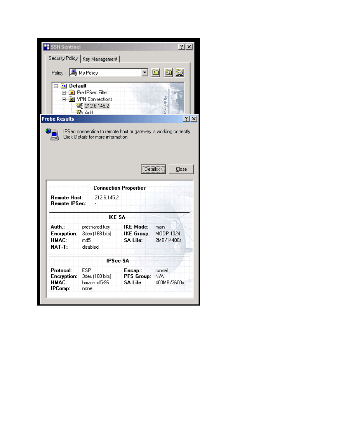Click the help button in SSH Sentinel title bar
Viewport: 339px width, 424px height.
pos(182,47)
